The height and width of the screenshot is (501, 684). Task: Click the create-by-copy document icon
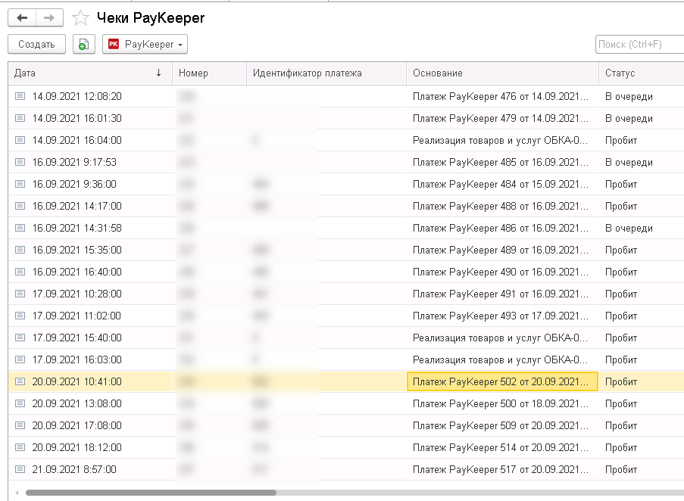(x=83, y=45)
